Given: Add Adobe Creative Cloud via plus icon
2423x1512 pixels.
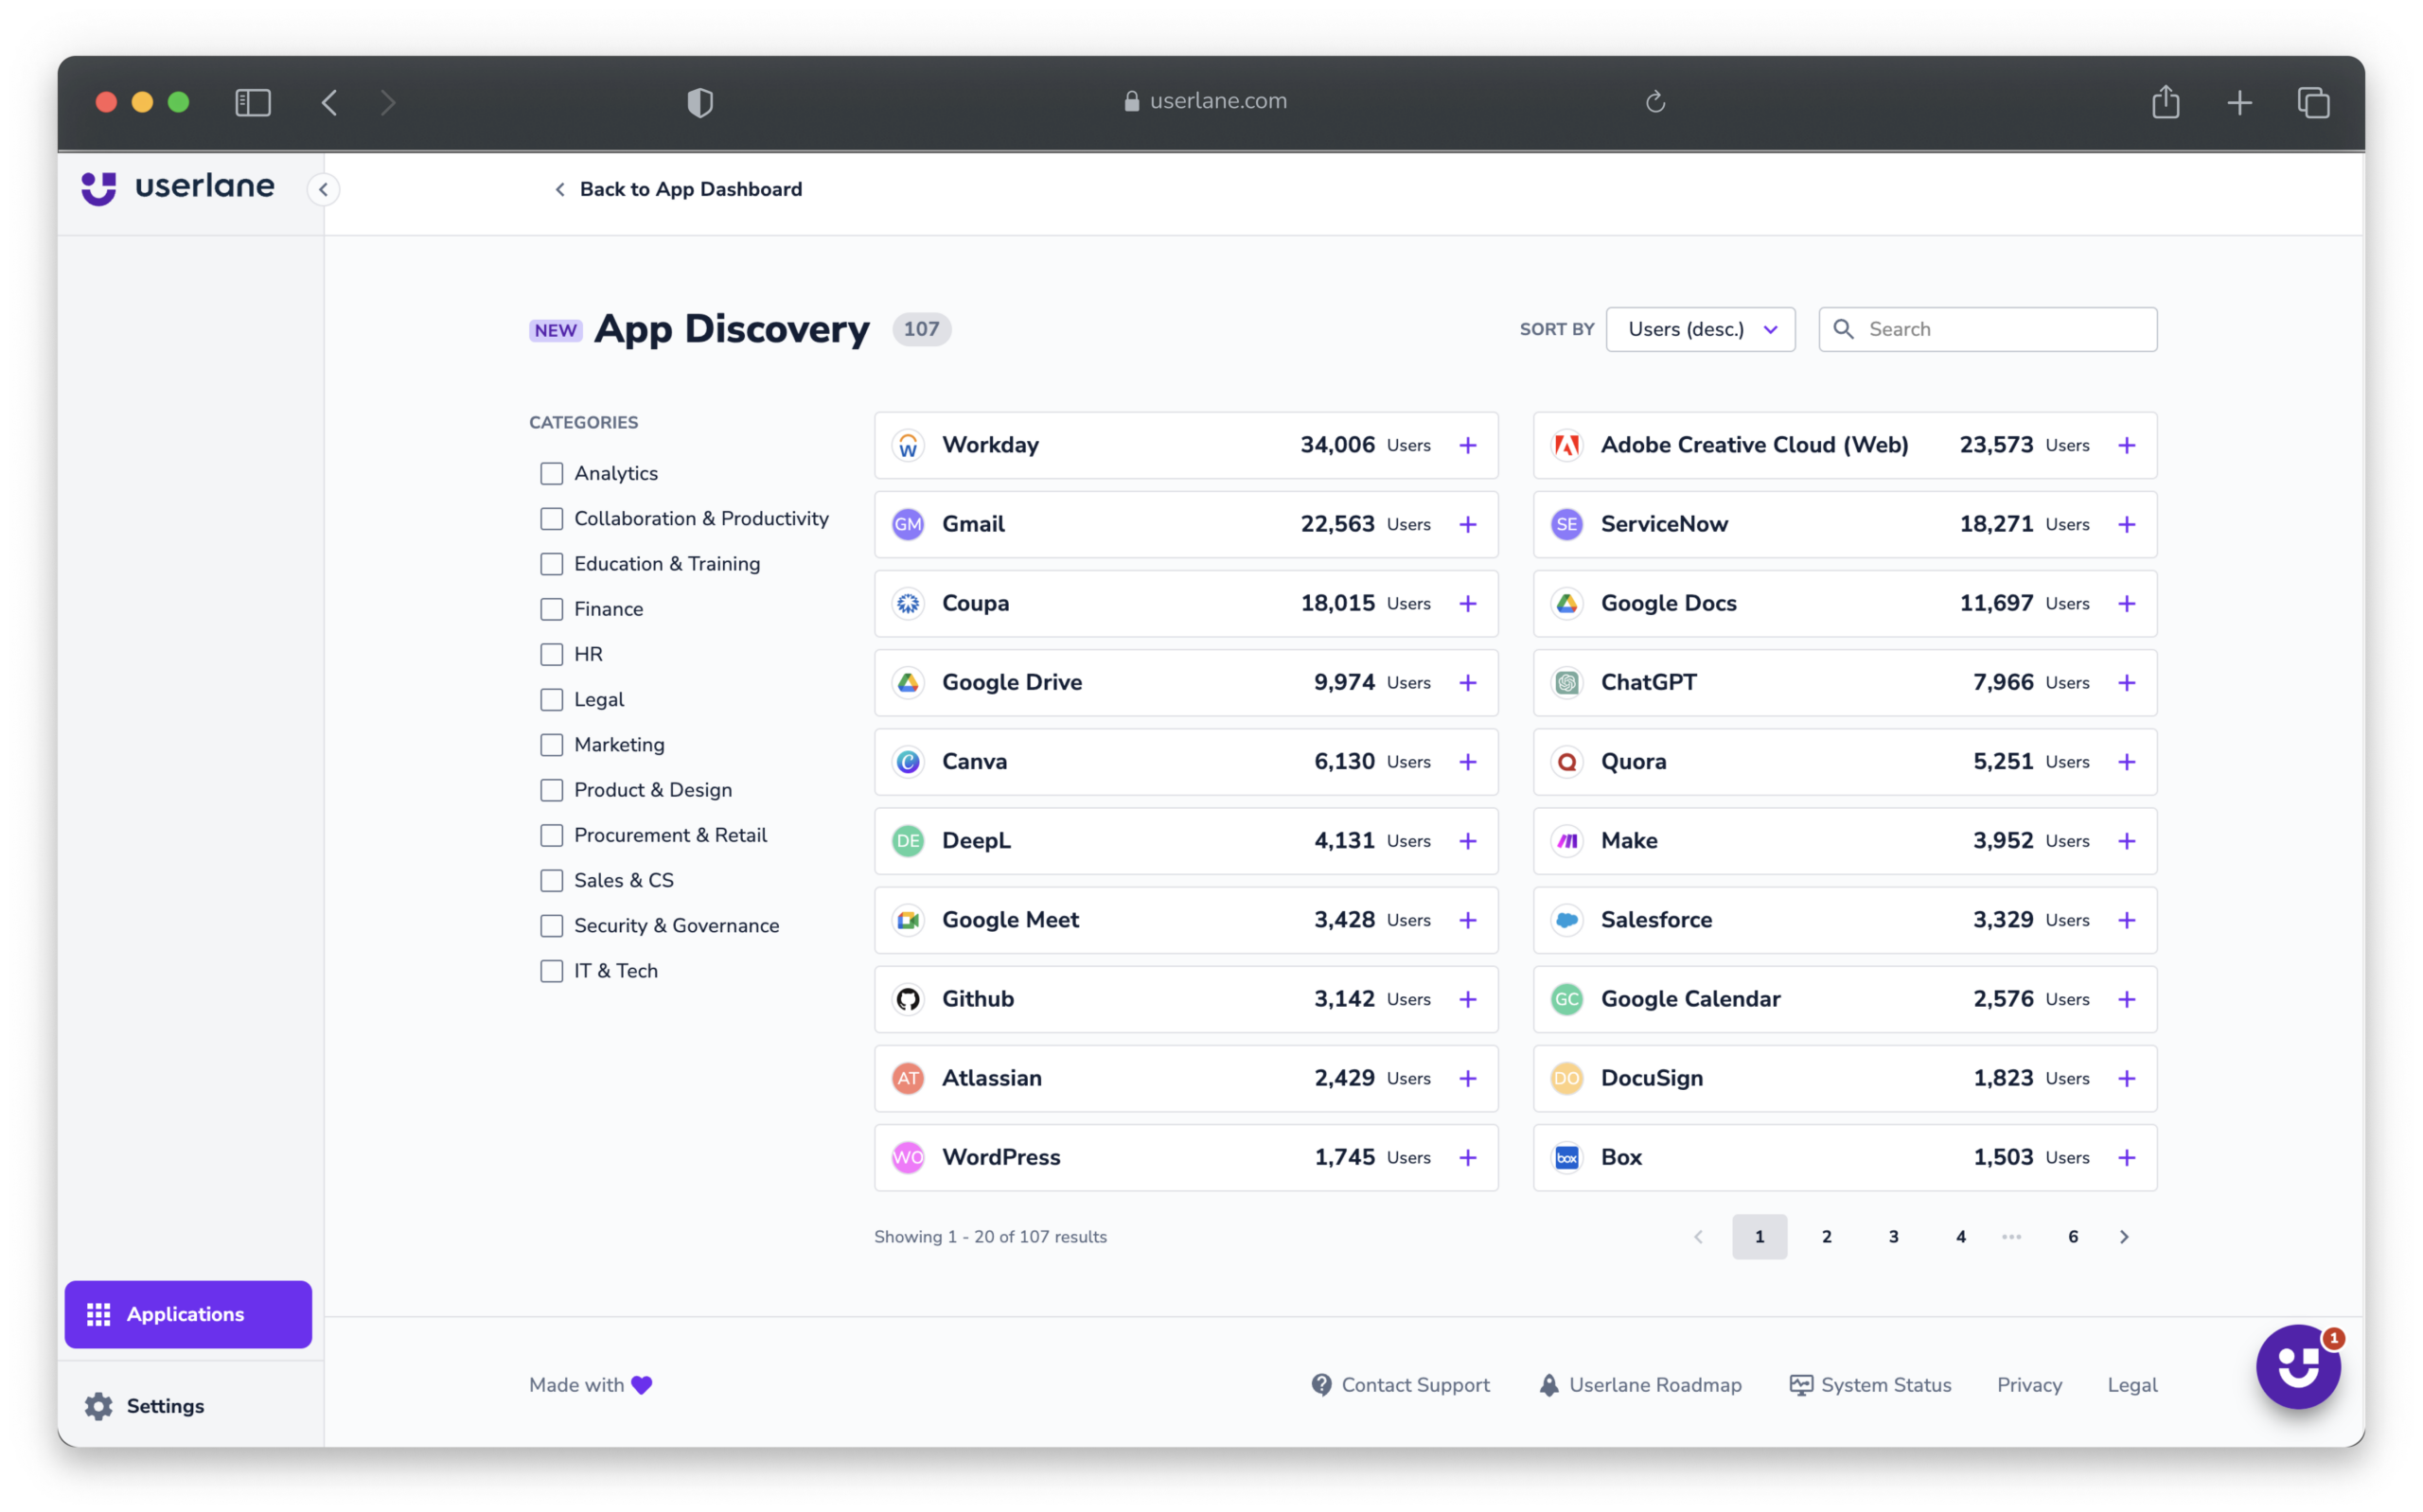Looking at the screenshot, I should pyautogui.click(x=2126, y=445).
